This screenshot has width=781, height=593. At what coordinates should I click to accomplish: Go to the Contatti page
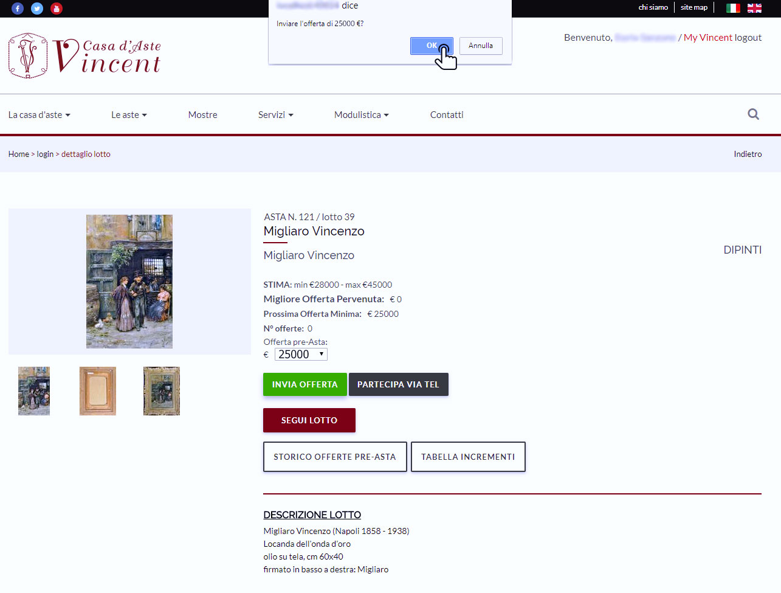pyautogui.click(x=447, y=115)
